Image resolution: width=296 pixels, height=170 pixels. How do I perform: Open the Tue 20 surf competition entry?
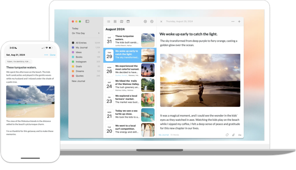coord(130,130)
